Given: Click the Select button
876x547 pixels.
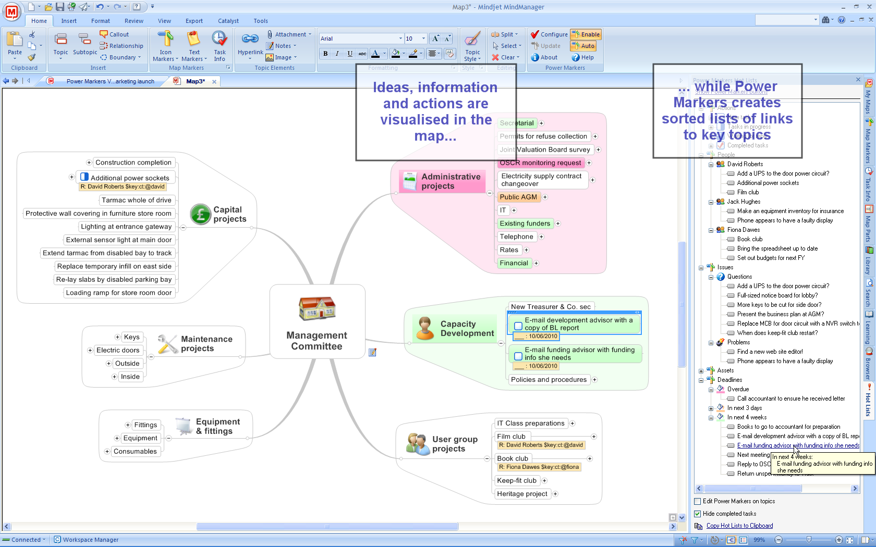Looking at the screenshot, I should [x=506, y=46].
